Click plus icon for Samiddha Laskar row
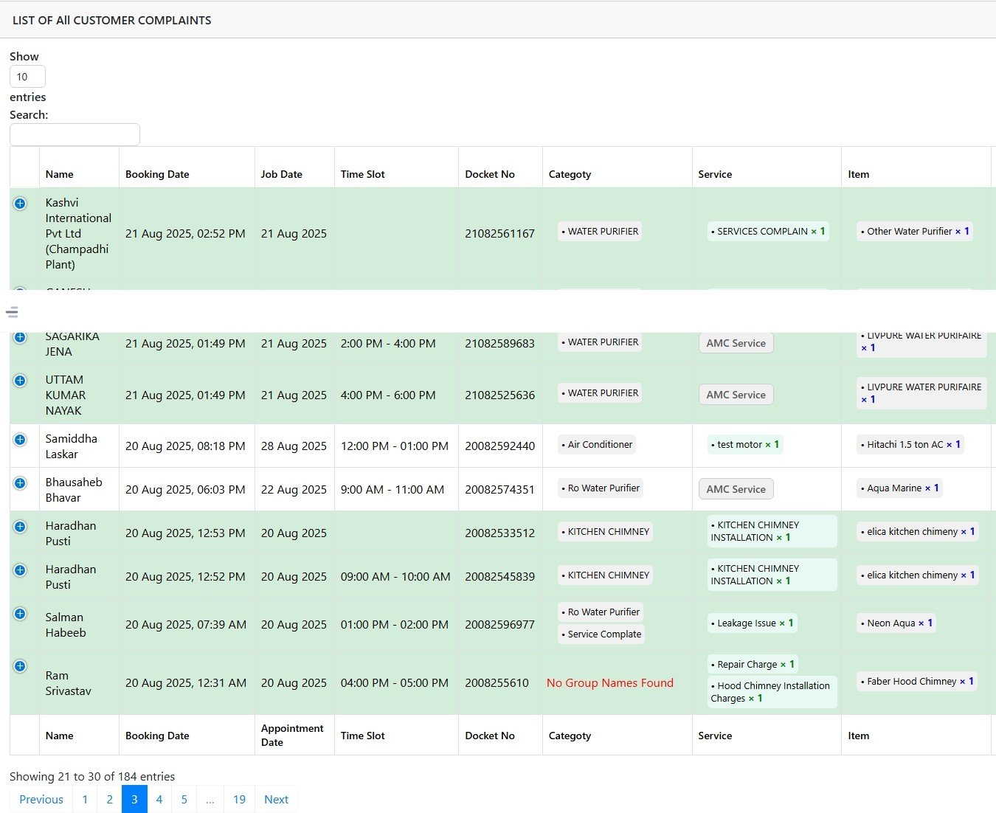 point(20,440)
